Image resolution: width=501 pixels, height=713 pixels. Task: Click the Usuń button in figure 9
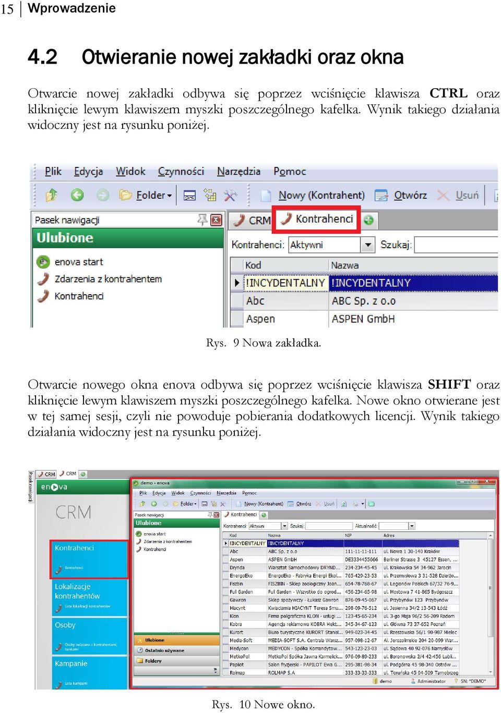point(458,195)
